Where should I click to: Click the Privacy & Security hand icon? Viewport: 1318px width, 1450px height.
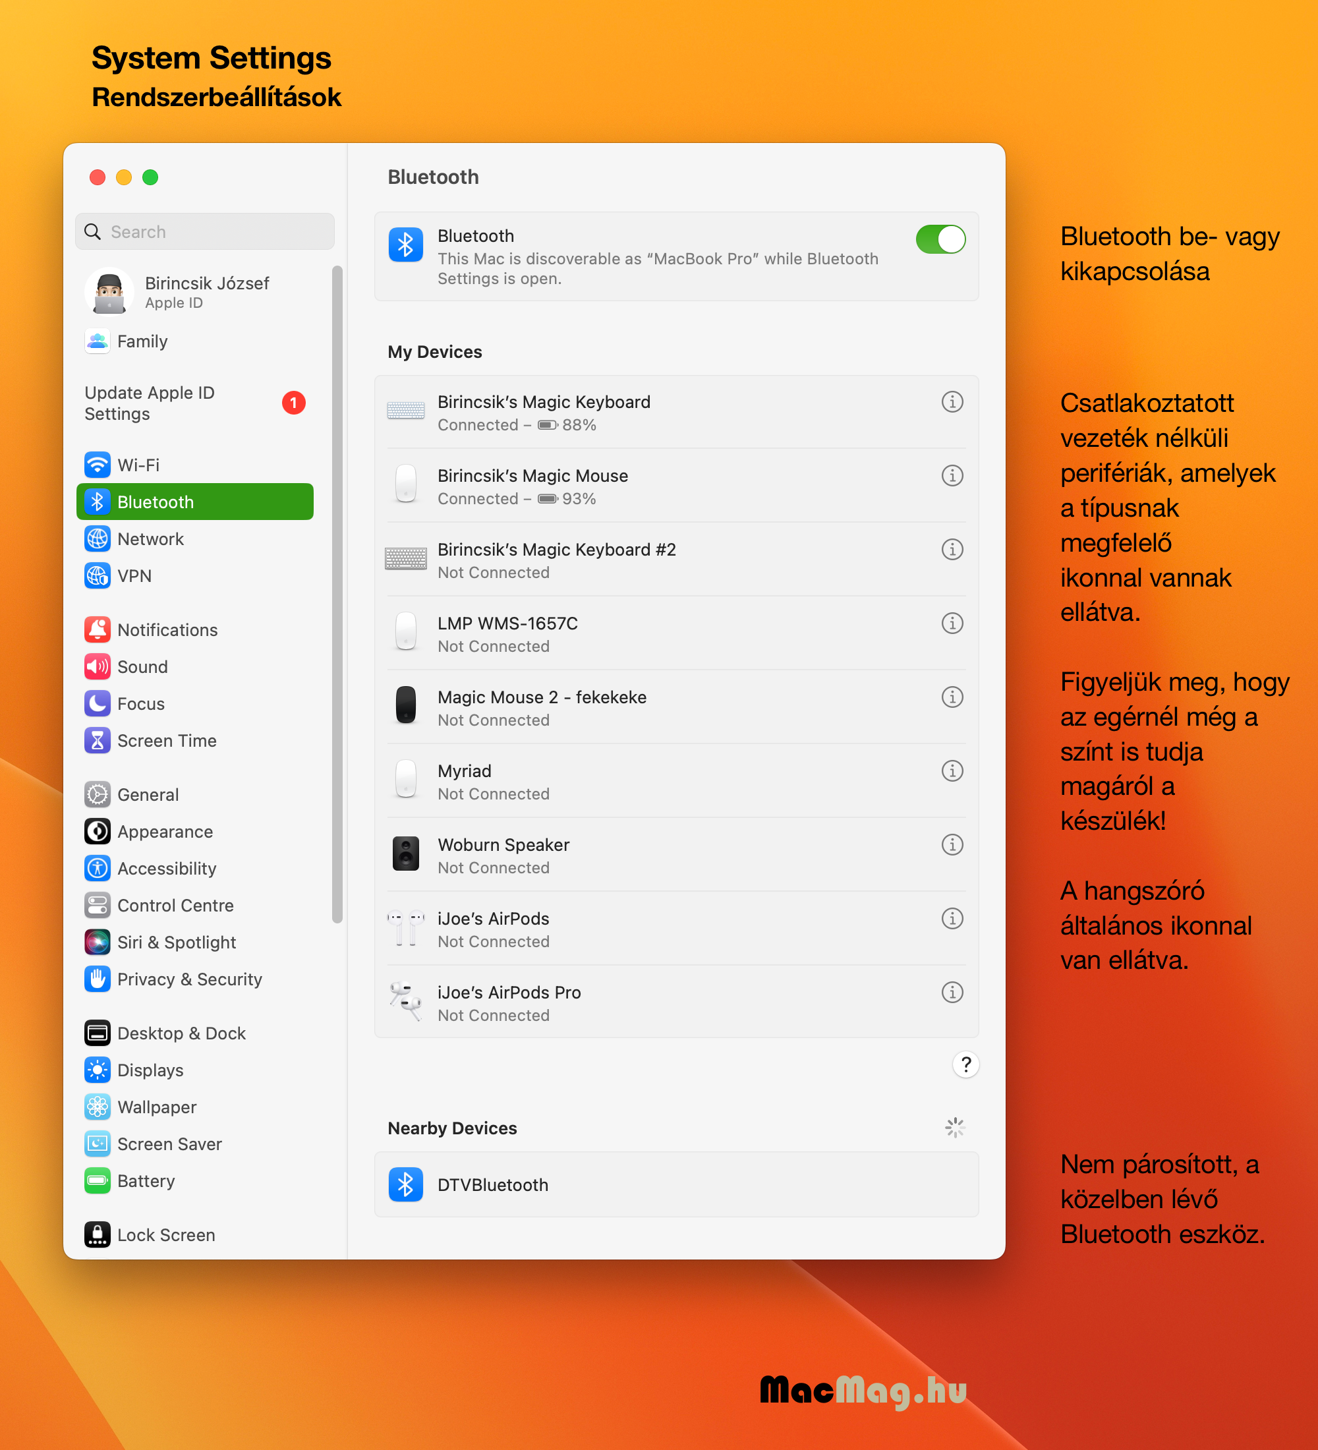tap(97, 979)
